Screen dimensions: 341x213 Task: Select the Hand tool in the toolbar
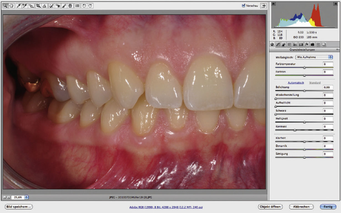coord(11,6)
